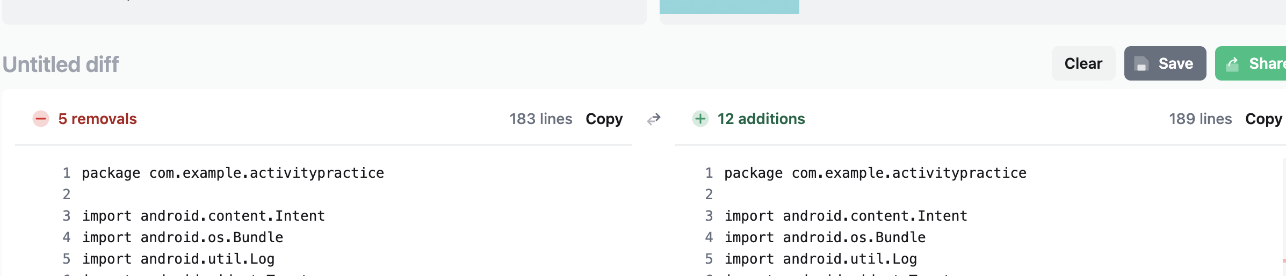This screenshot has height=276, width=1286.
Task: Rename the Untitled diff title
Action: (61, 64)
